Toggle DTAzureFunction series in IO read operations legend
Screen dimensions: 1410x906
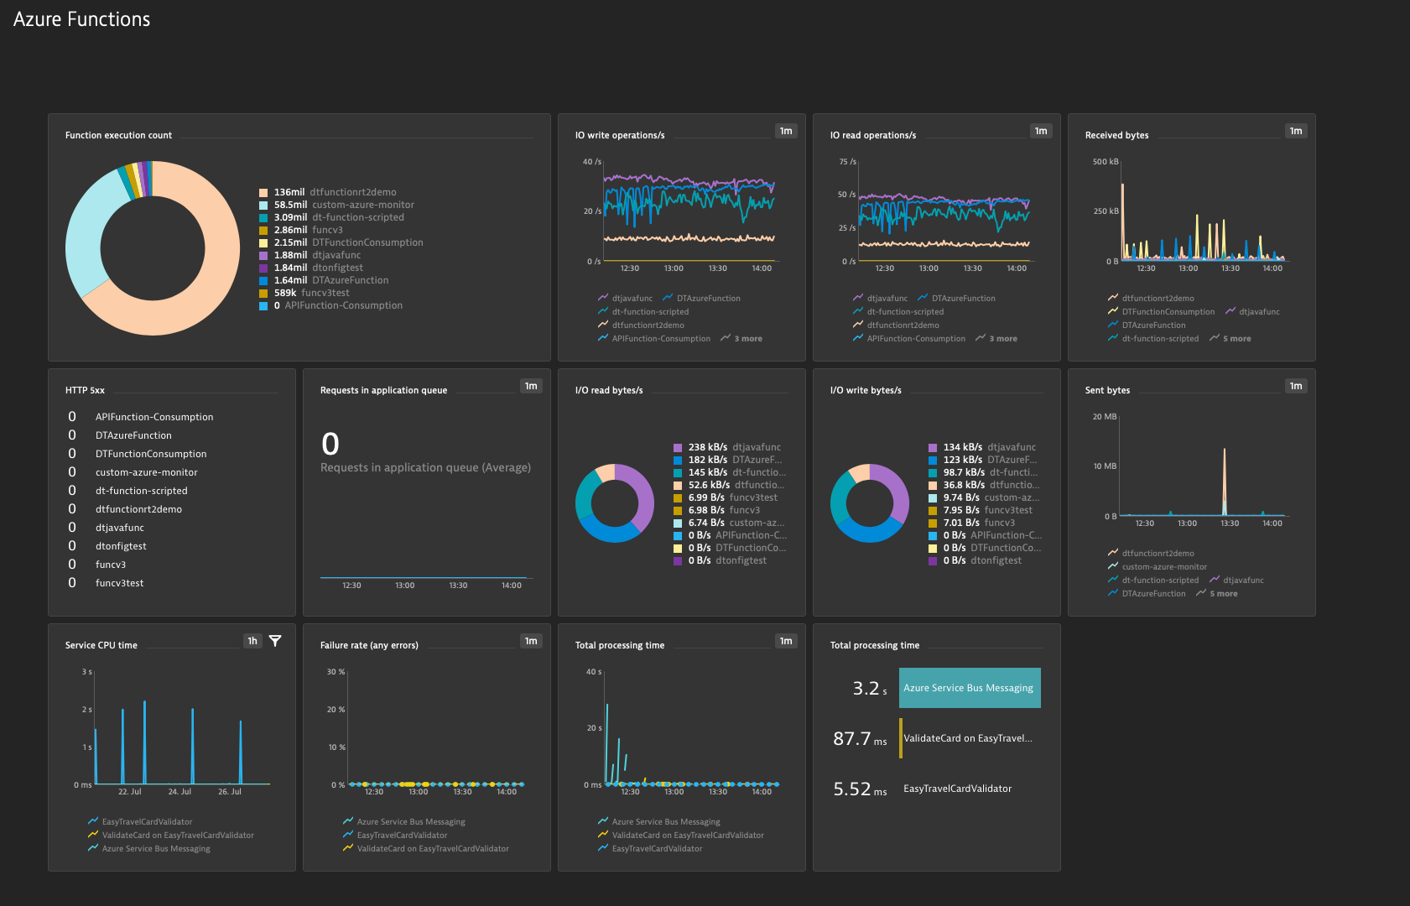click(x=956, y=299)
